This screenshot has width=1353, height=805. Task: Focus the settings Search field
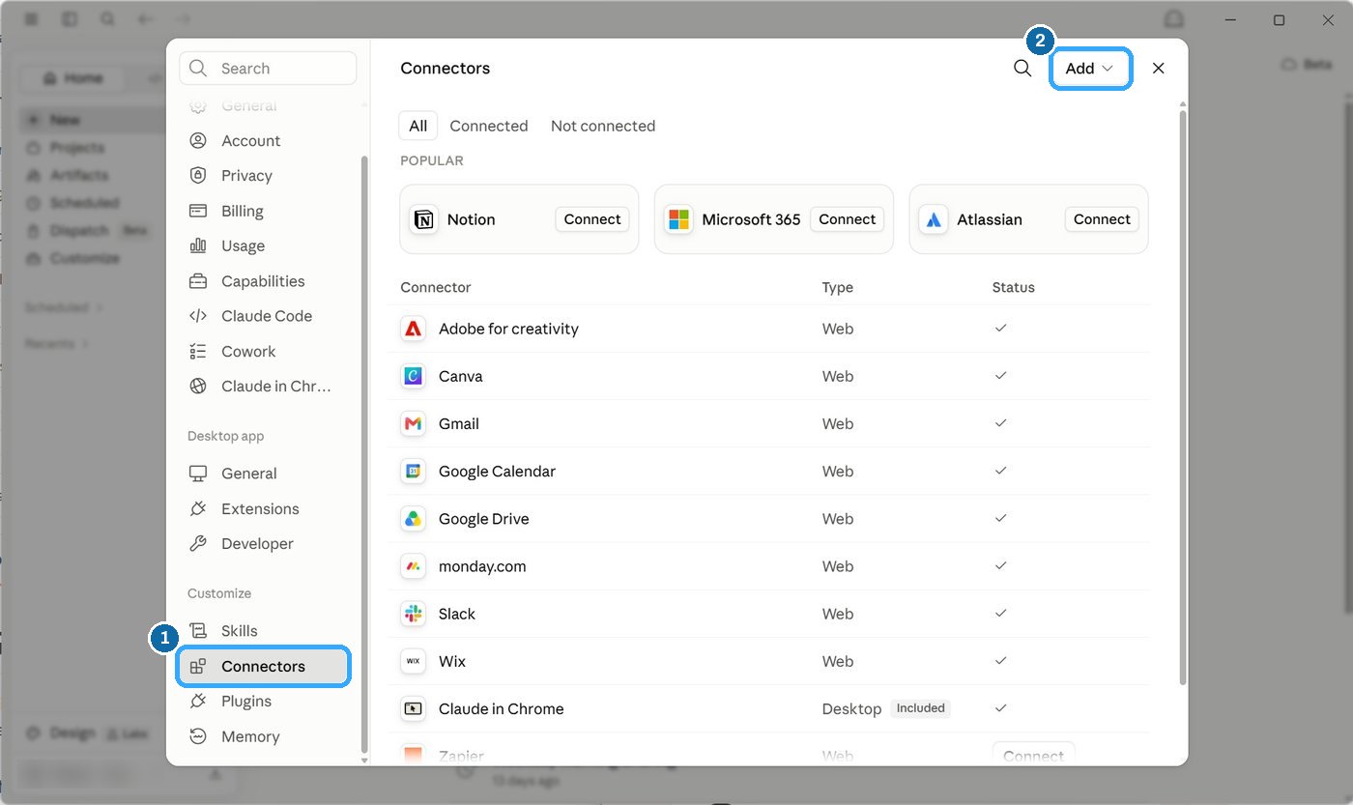coord(268,69)
